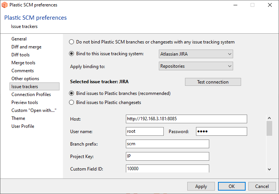Go to Diff tools section
Image resolution: width=279 pixels, height=194 pixels.
[20, 55]
